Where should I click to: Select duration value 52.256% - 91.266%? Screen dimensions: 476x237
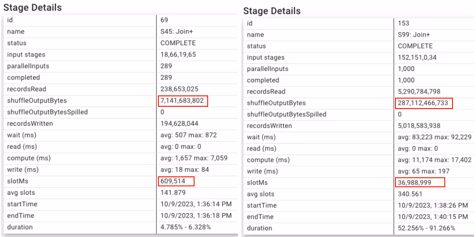tap(427, 228)
